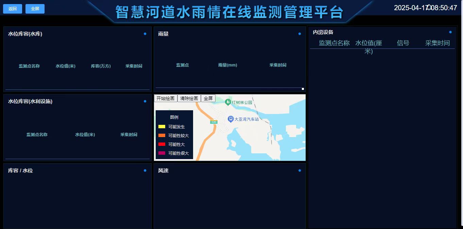Click the 红树林公园 park marker on map
463x229 pixels.
point(228,102)
